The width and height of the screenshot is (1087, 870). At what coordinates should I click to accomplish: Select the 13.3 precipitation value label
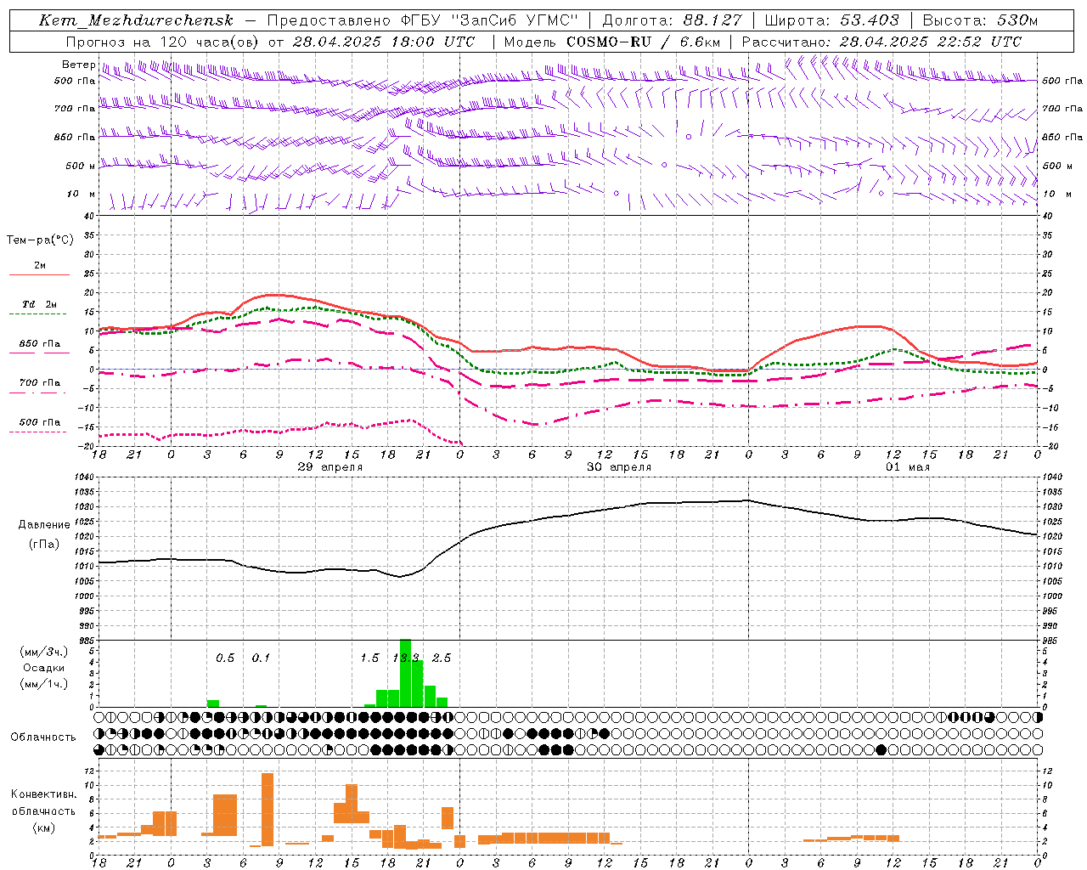[406, 658]
